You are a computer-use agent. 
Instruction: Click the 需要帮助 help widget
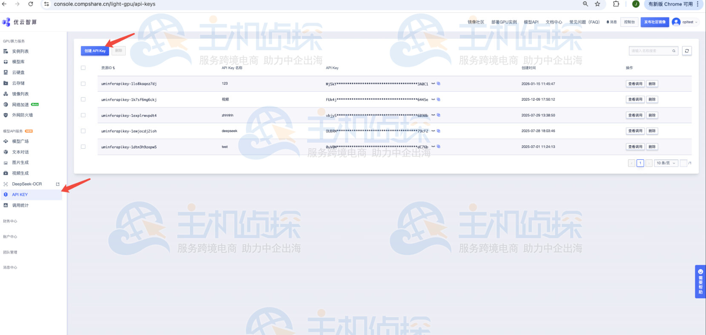coord(700,282)
